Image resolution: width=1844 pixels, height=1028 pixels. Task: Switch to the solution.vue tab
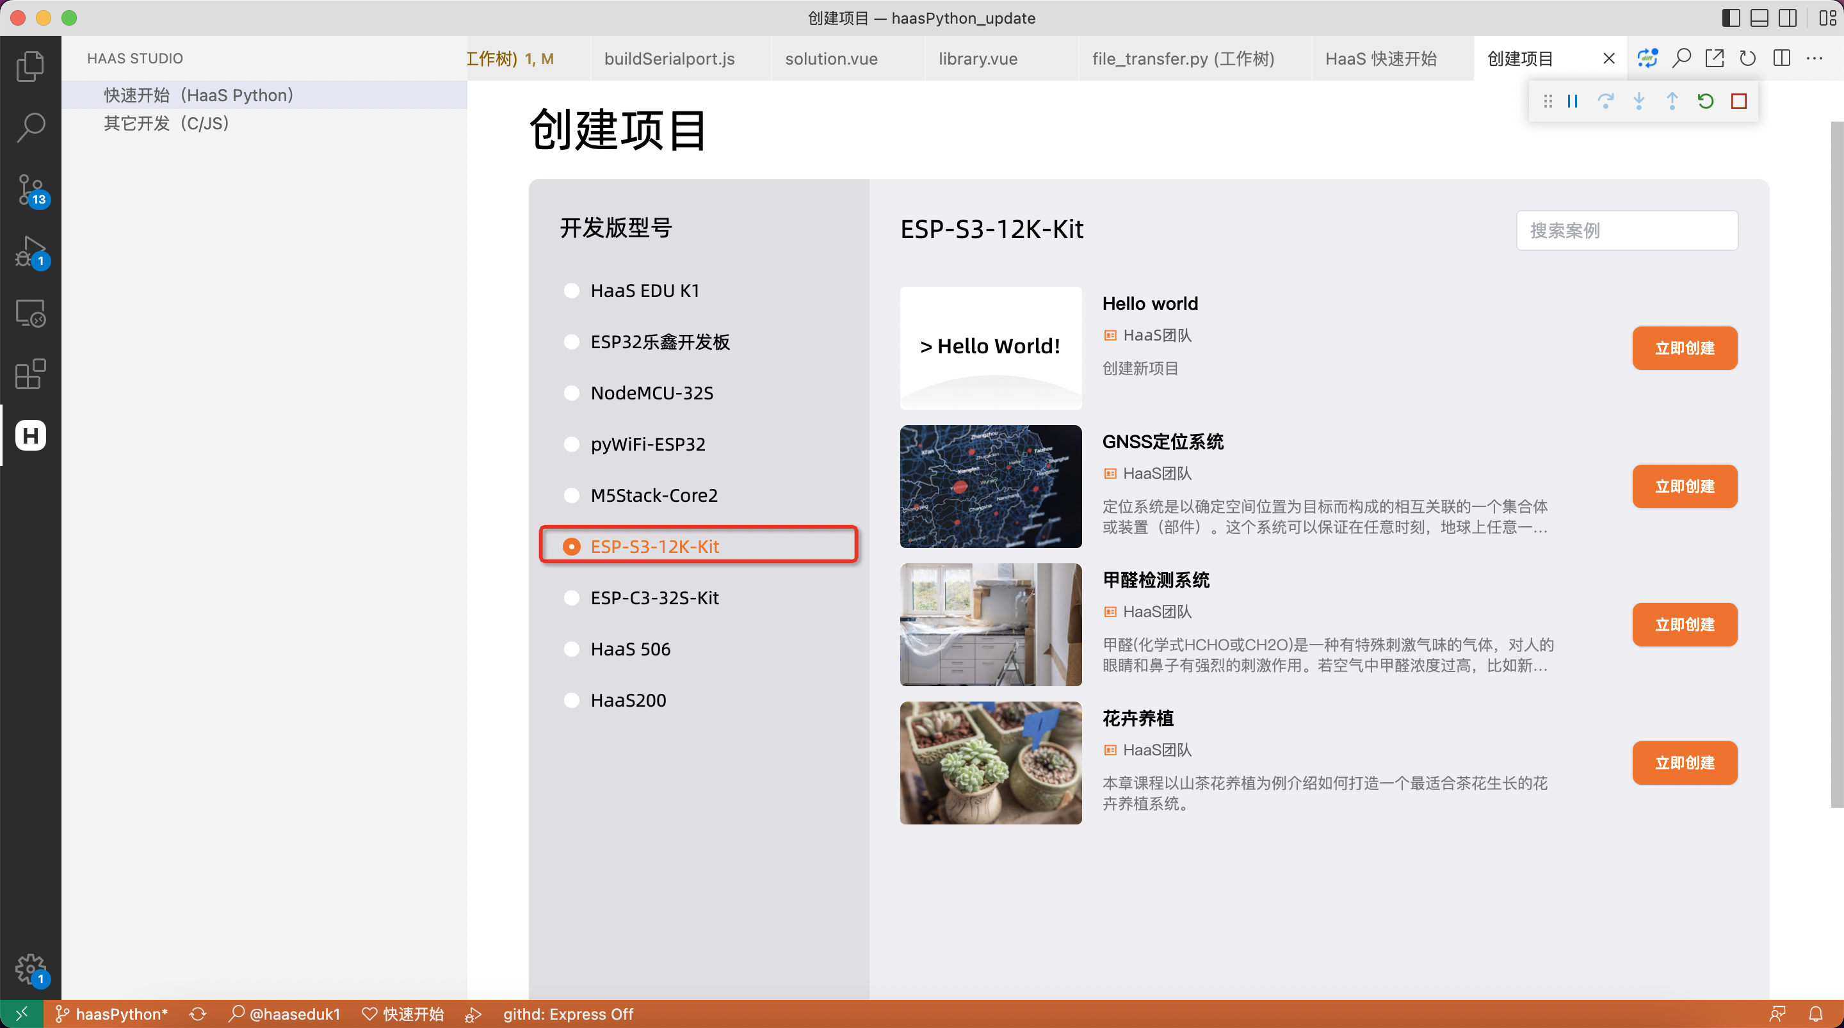[x=831, y=58]
